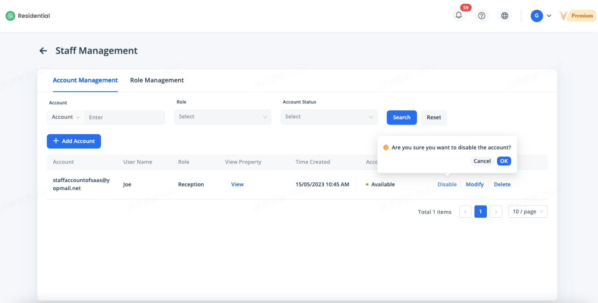This screenshot has width=598, height=303.
Task: Cancel the disable account confirmation
Action: pos(482,161)
